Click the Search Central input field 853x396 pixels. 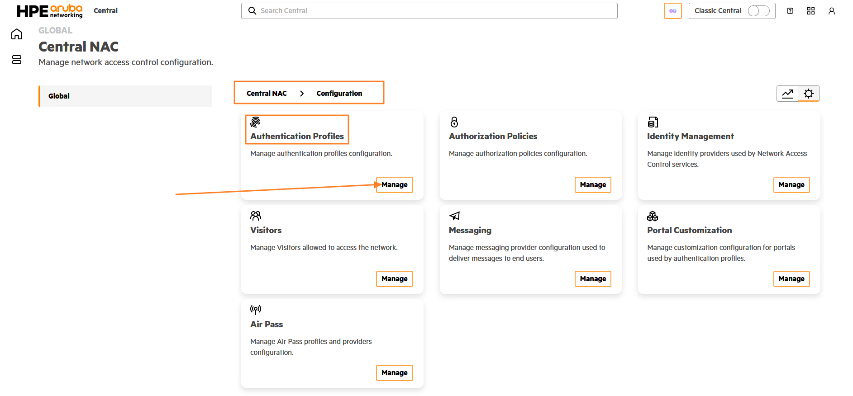coord(429,11)
